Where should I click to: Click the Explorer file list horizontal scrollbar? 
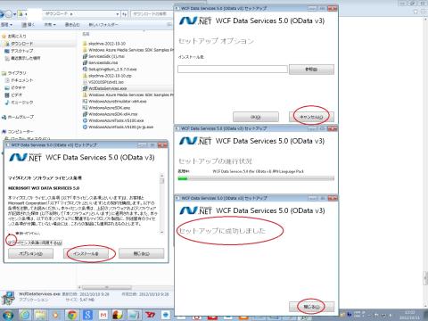pos(107,287)
